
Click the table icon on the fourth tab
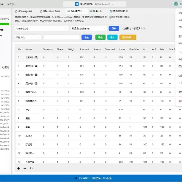[91, 11]
